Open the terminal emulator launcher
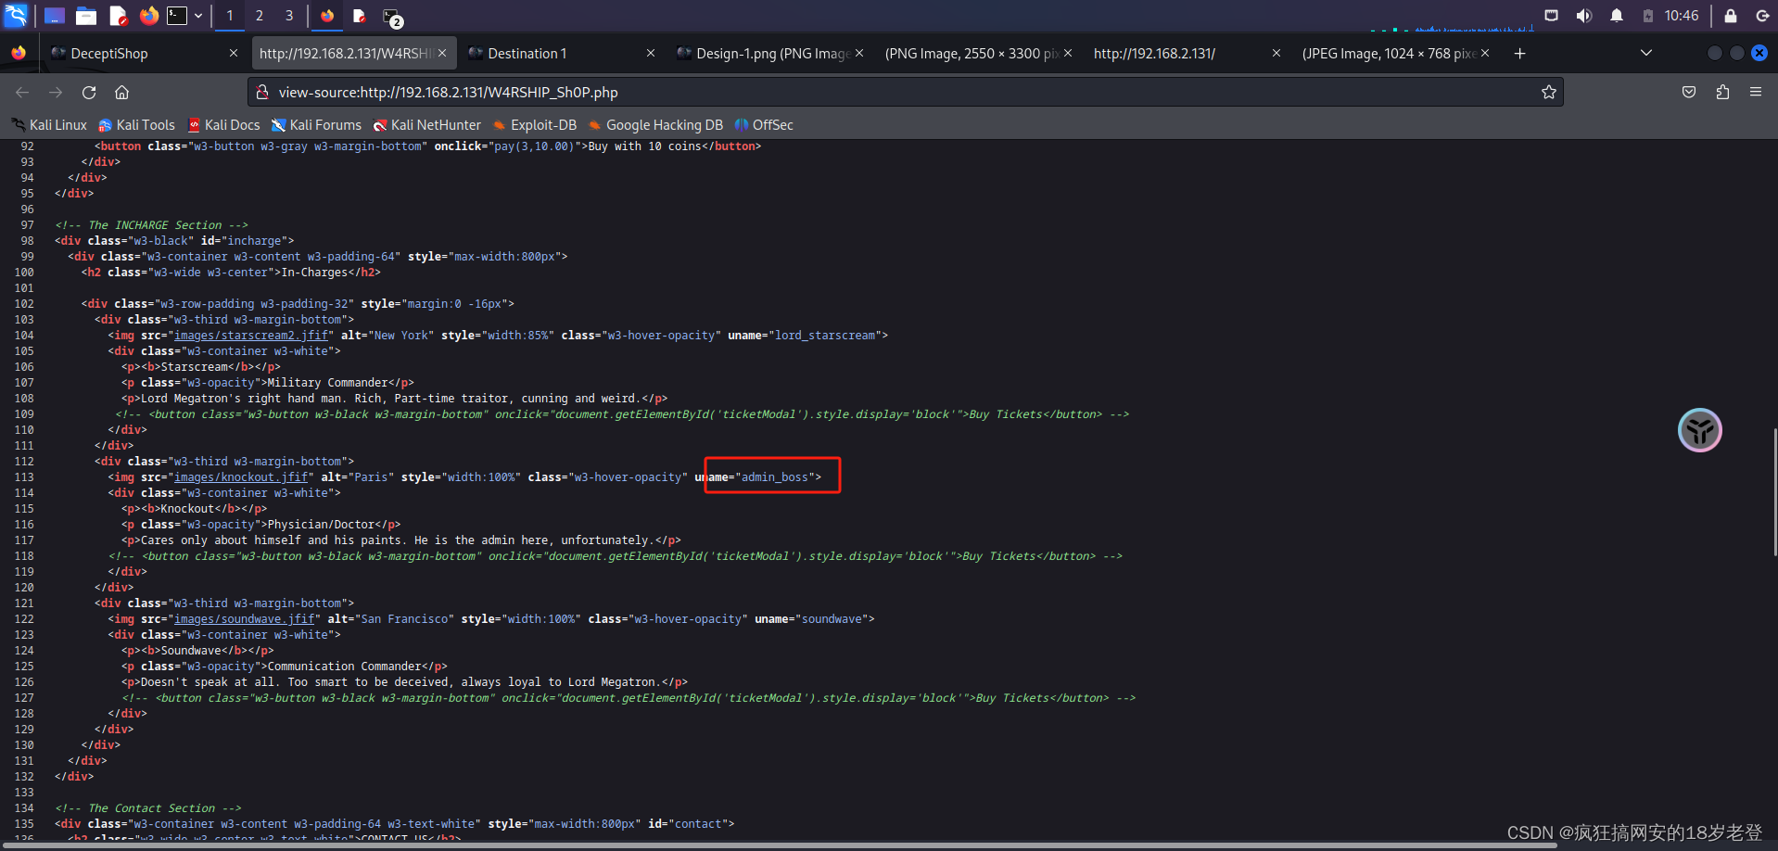The width and height of the screenshot is (1778, 851). (177, 16)
